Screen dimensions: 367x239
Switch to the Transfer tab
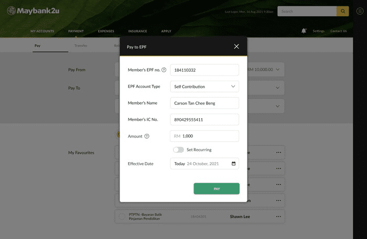(x=81, y=46)
